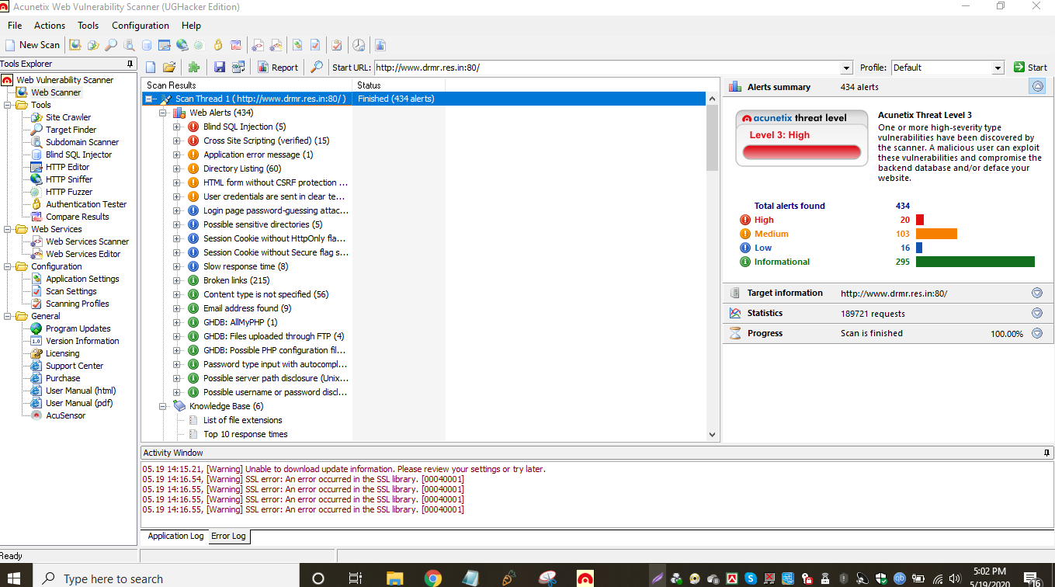Click the Scan Results vertical scrollbar thumb

[x=713, y=138]
